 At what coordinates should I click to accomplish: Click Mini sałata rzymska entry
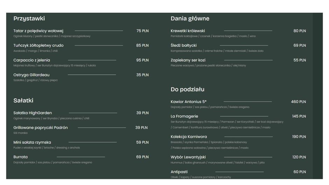click(x=32, y=142)
